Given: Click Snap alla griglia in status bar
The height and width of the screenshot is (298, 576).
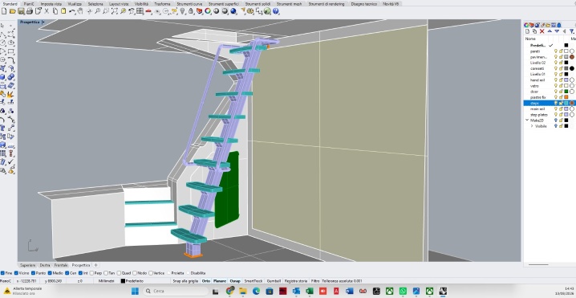Looking at the screenshot, I should 185,280.
